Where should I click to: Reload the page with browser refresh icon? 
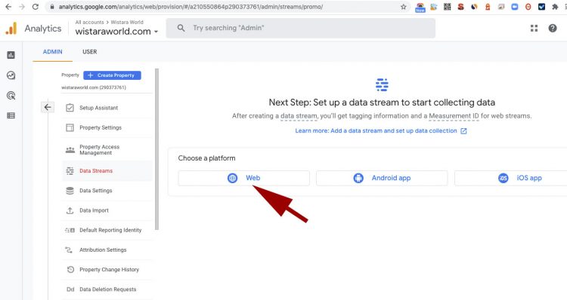click(x=35, y=7)
